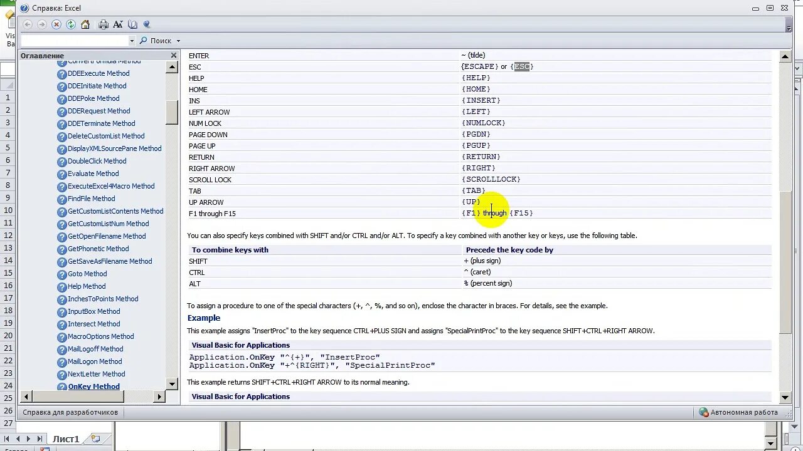Click the Forward navigation arrow

tap(41, 25)
